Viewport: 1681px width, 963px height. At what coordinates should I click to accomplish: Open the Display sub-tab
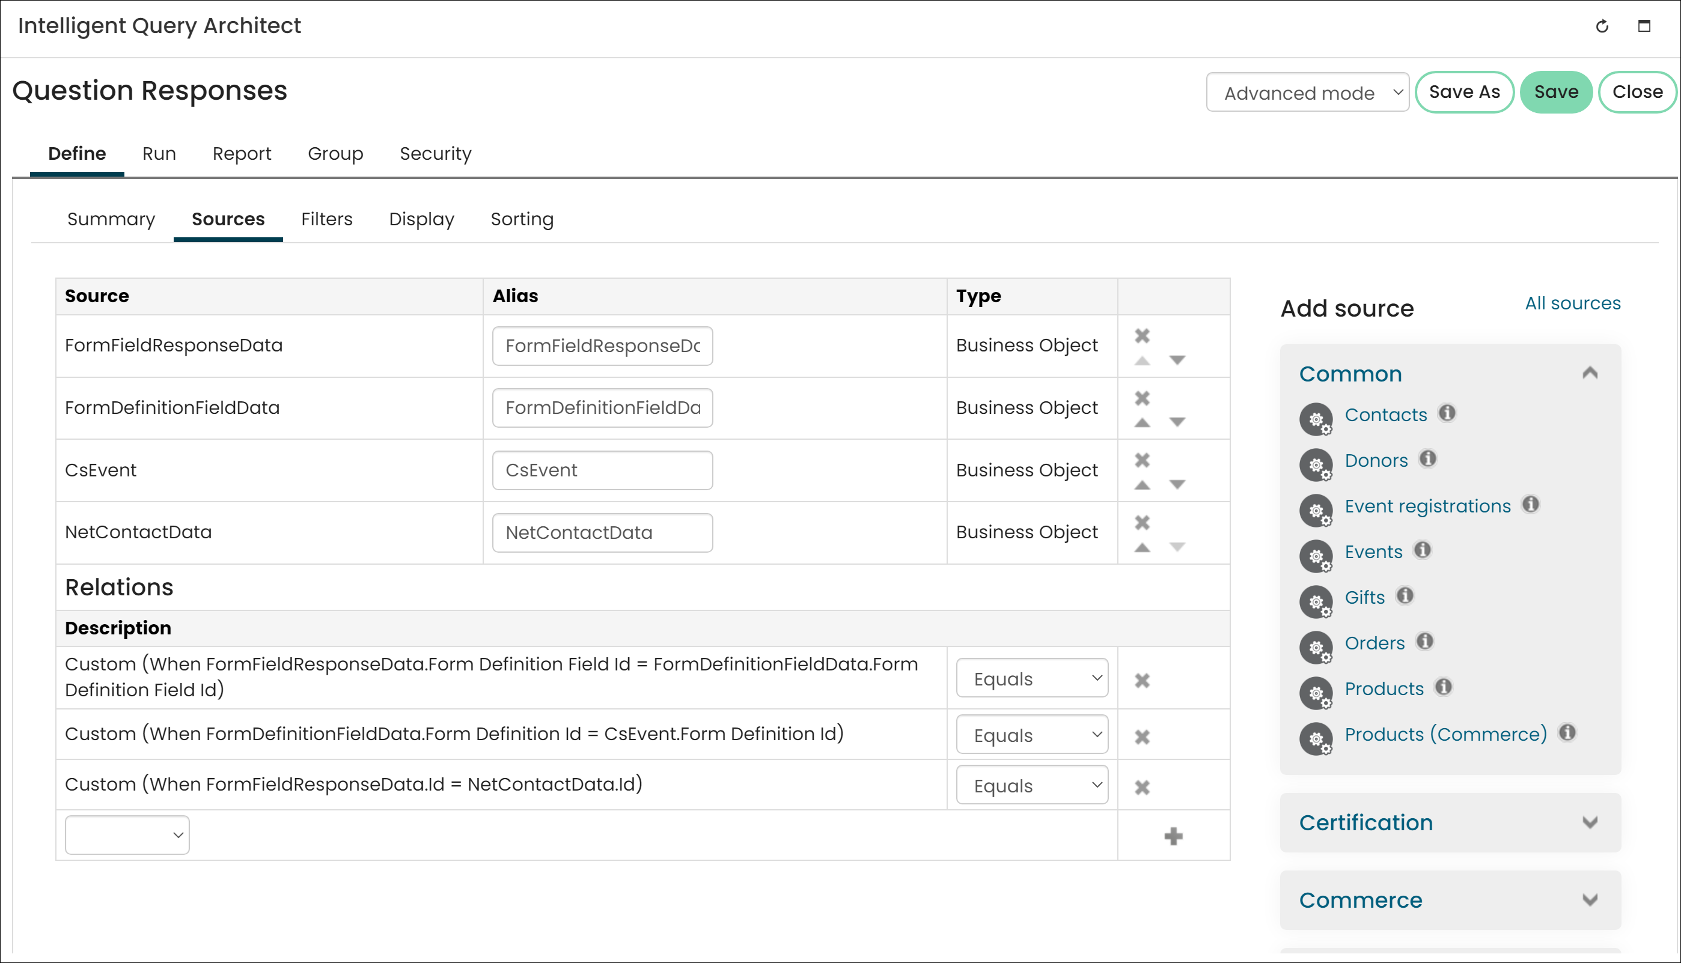point(421,219)
